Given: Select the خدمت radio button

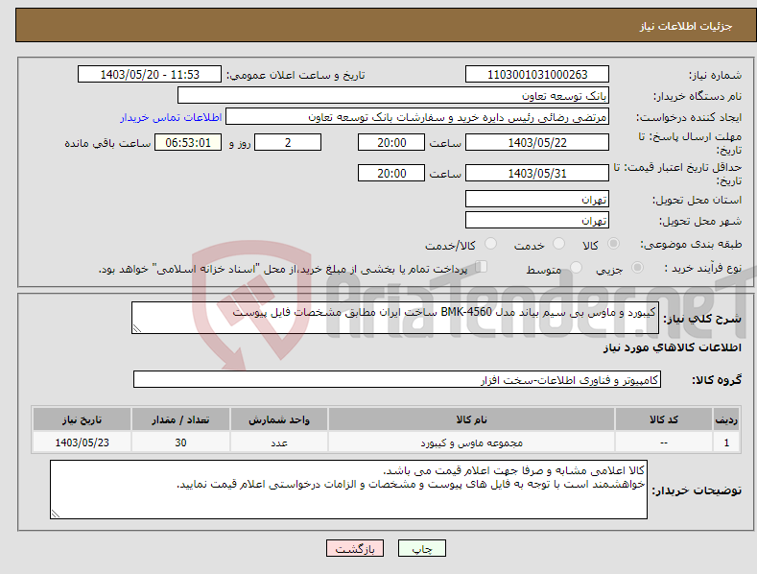Looking at the screenshot, I should tap(558, 244).
